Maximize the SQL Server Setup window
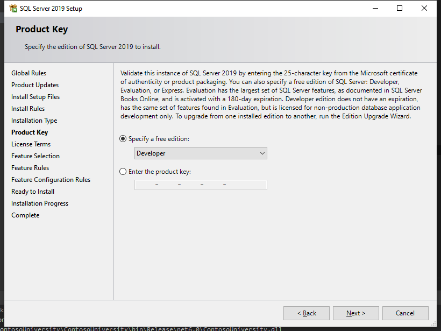This screenshot has width=441, height=331. pyautogui.click(x=400, y=9)
